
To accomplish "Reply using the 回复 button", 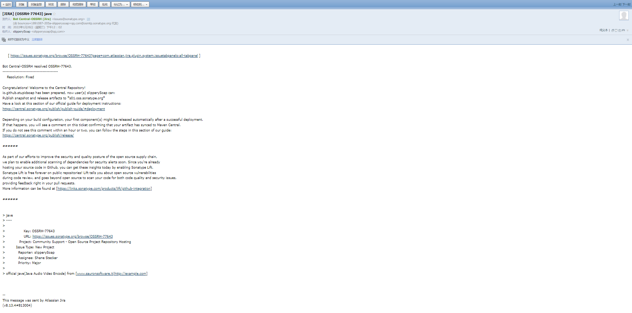I will (x=21, y=4).
